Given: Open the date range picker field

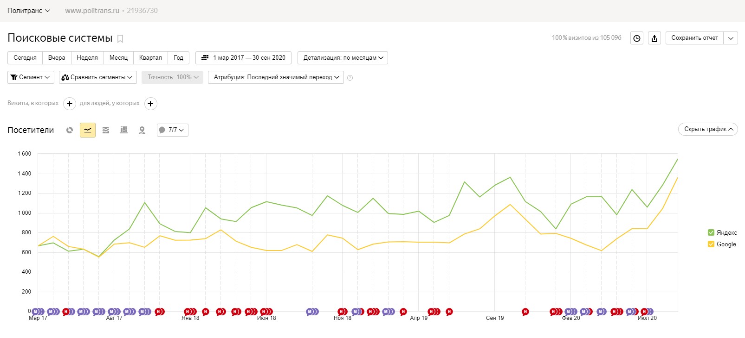Looking at the screenshot, I should click(244, 58).
